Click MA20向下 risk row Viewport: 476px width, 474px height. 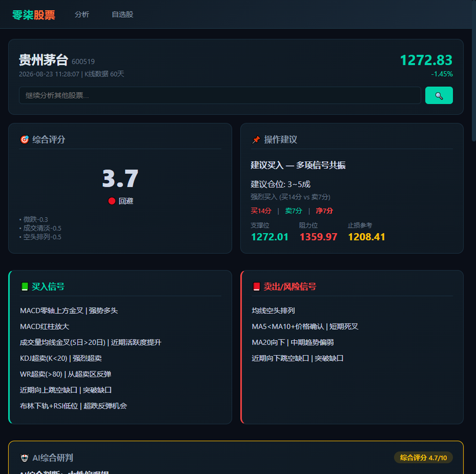tap(352, 343)
